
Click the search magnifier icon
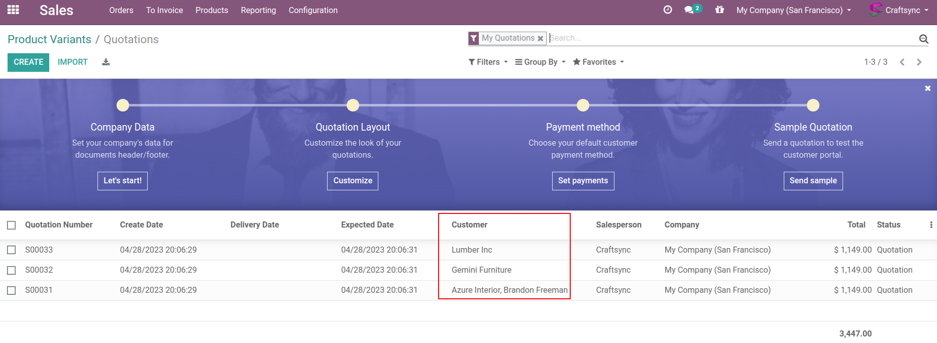923,39
